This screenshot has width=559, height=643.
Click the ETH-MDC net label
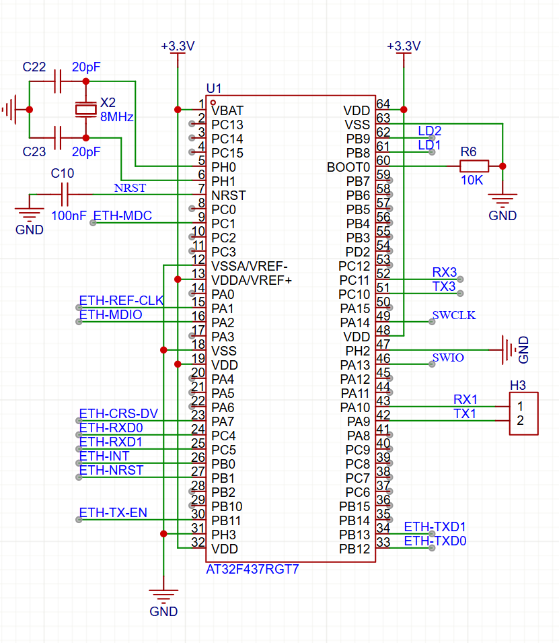[122, 215]
